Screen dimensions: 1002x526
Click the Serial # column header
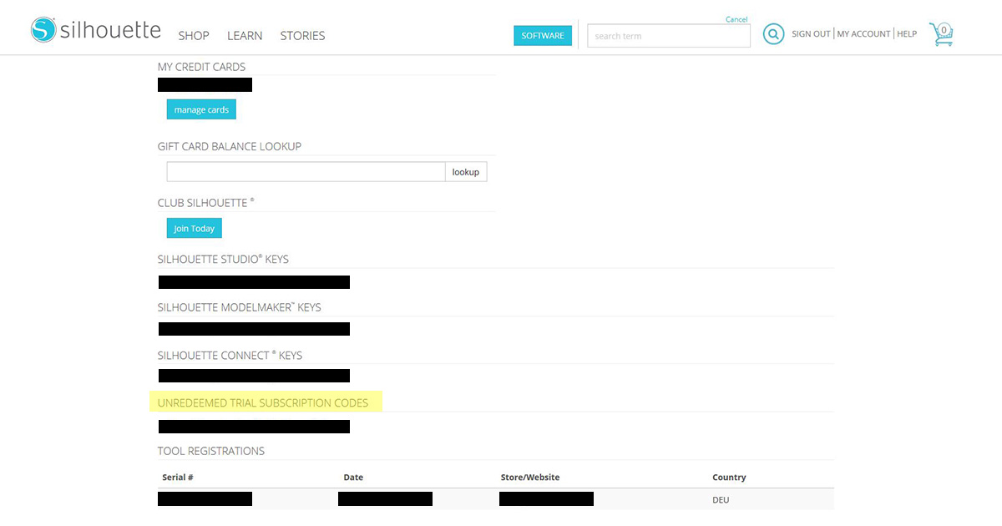[177, 478]
